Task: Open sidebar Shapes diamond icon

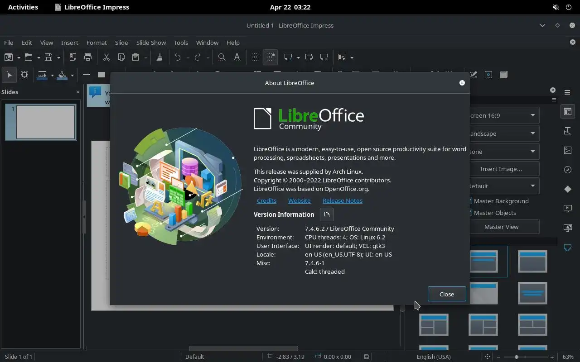Action: pyautogui.click(x=568, y=189)
